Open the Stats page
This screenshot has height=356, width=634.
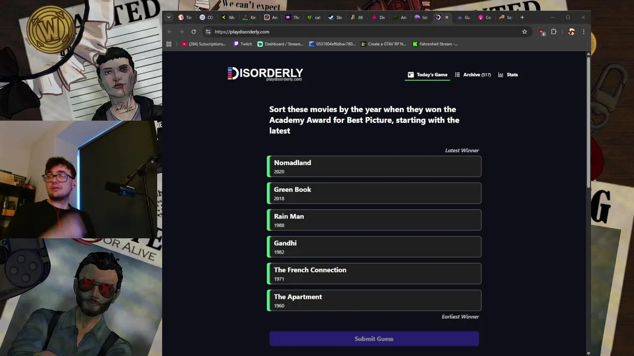[508, 75]
